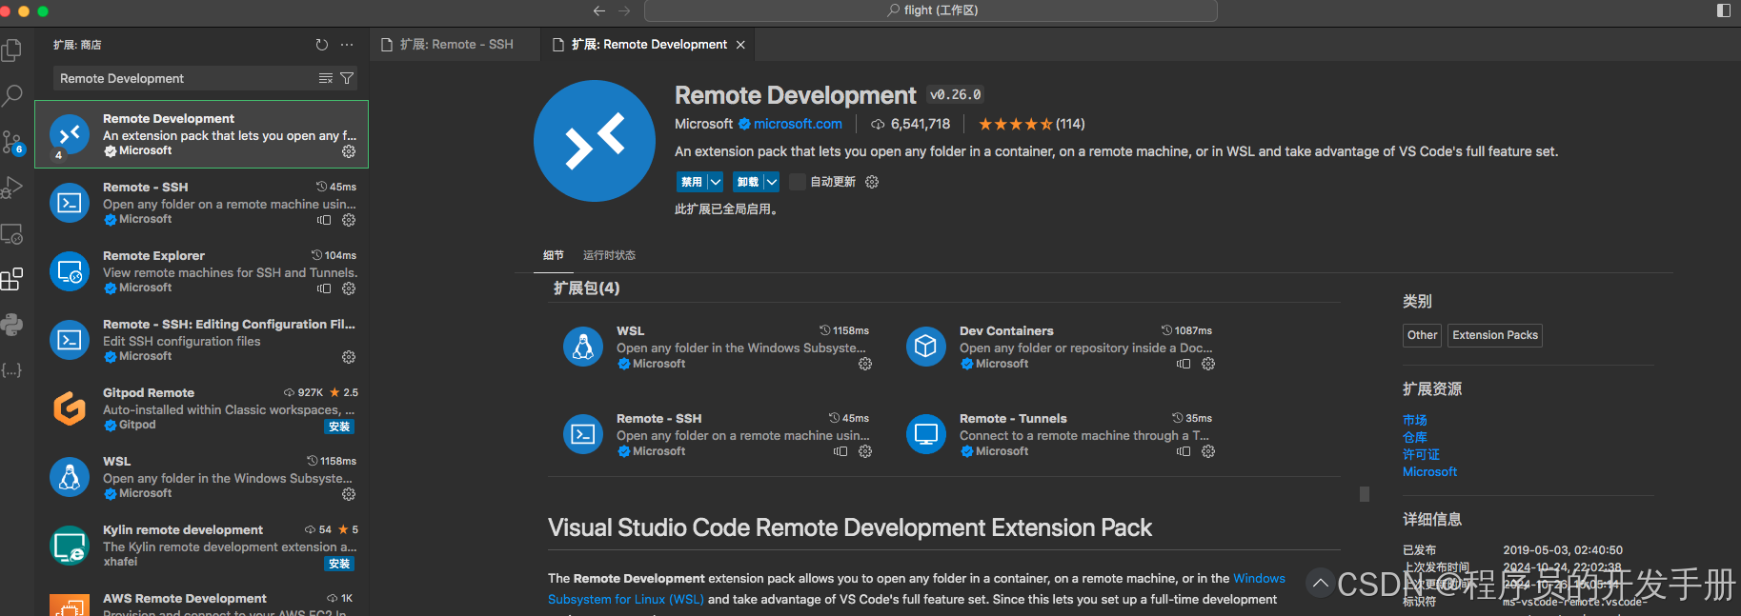
Task: Click remote indicator icon on Remote Explorer sidebar row
Action: (324, 288)
